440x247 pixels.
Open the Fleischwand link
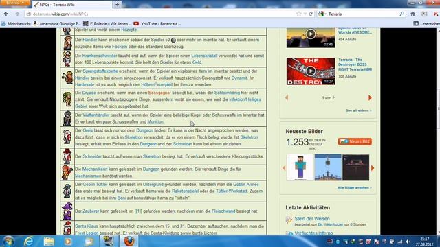coord(223,211)
